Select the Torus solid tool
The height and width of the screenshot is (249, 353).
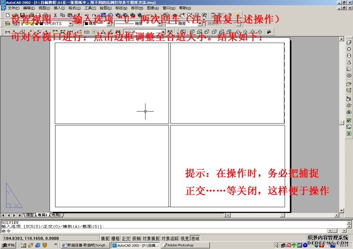tap(349, 76)
